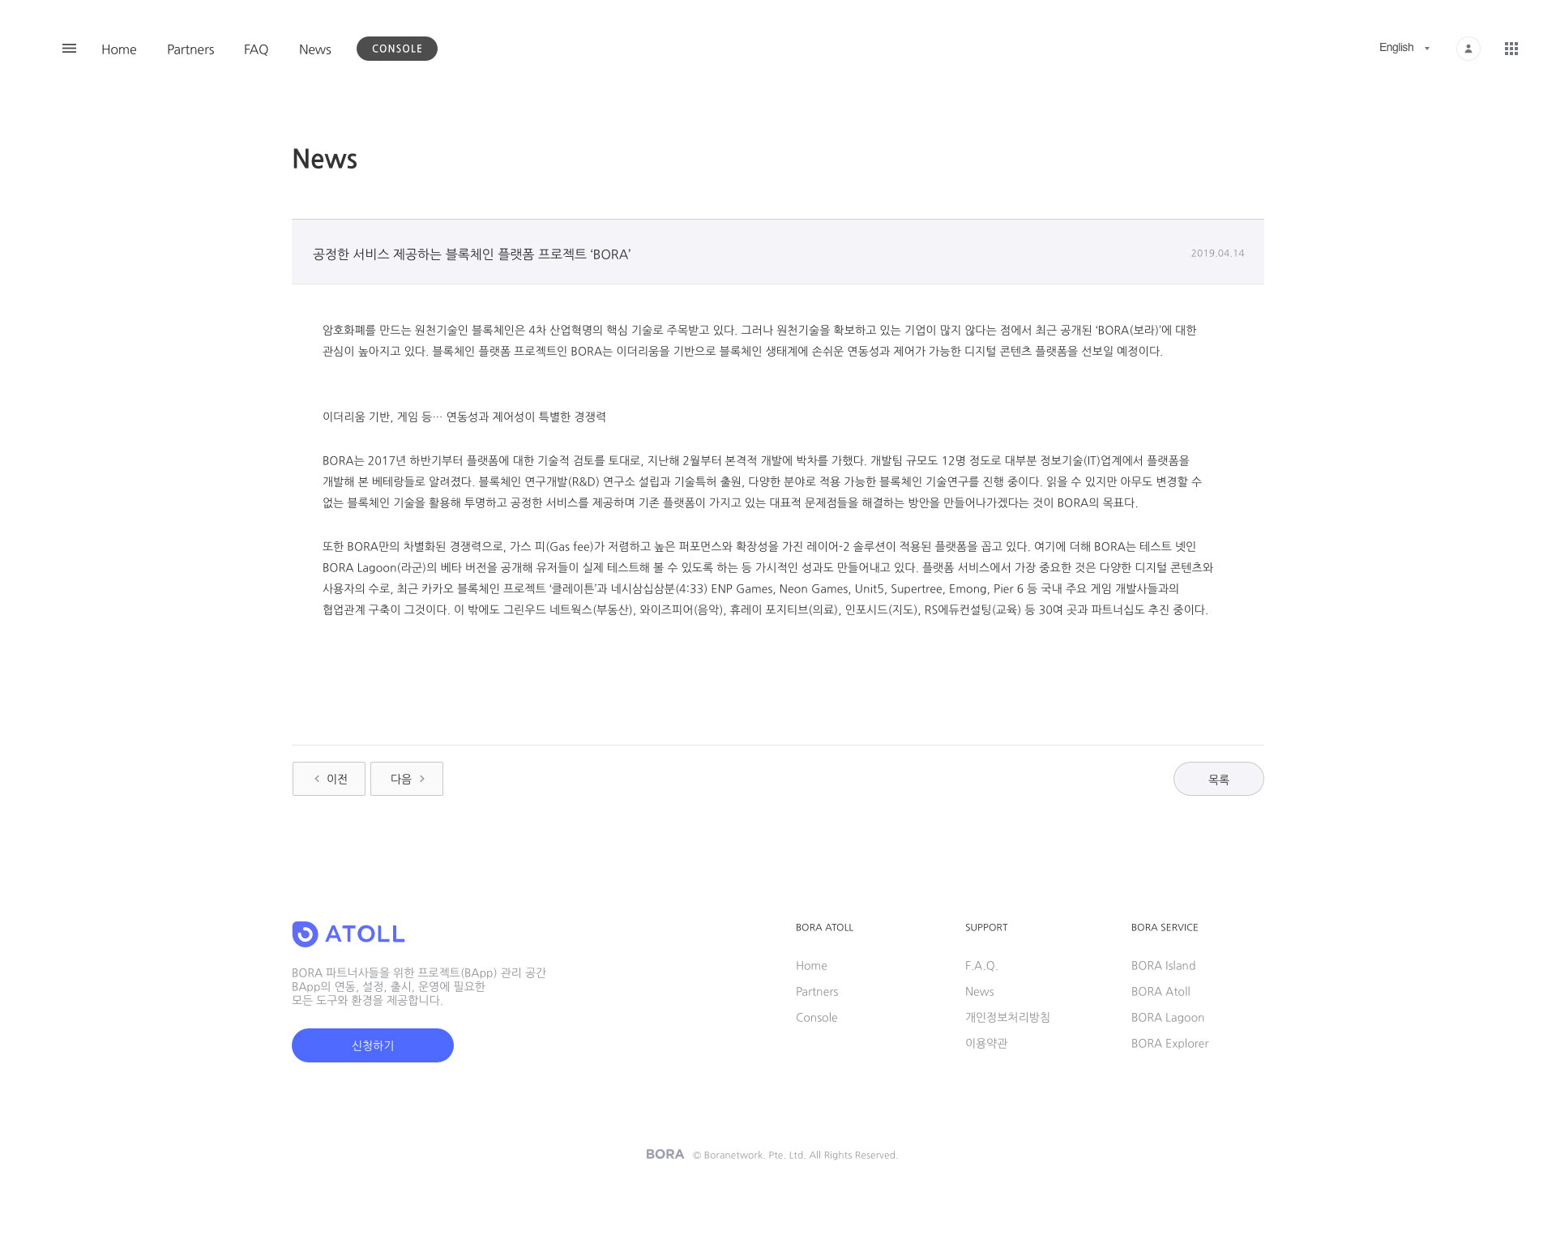
Task: Select Partners in top navigation
Action: tap(190, 49)
